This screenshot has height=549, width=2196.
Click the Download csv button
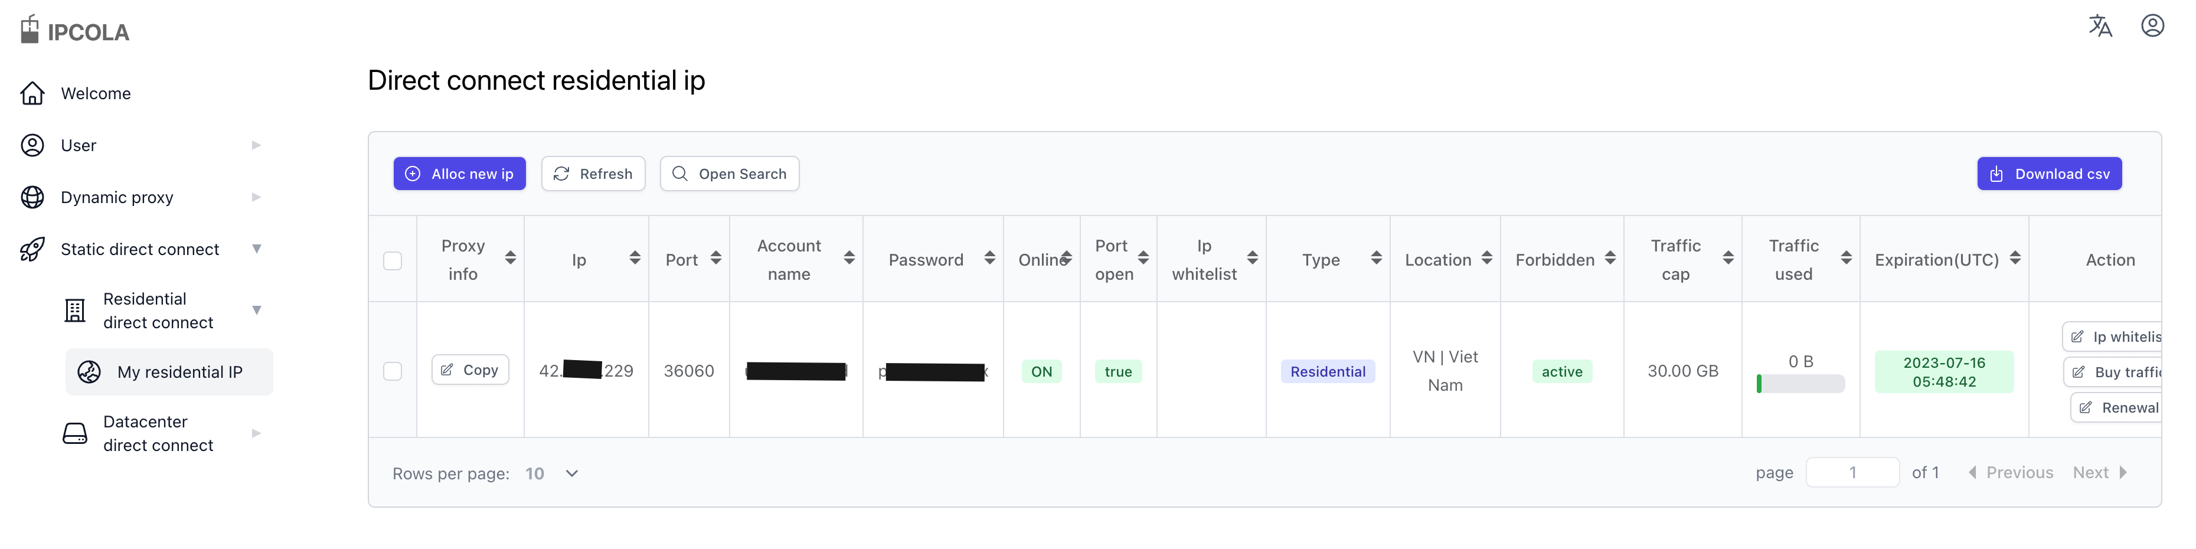2048,174
